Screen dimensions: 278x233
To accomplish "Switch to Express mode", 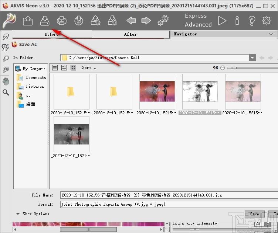I will (x=196, y=16).
